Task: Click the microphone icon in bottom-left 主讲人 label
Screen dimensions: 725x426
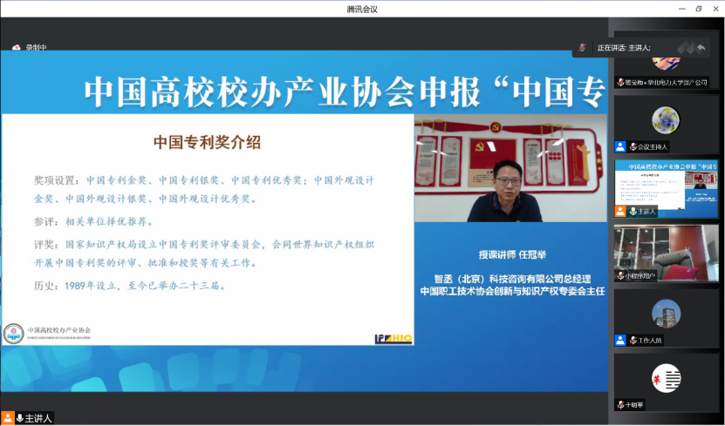Action: tap(20, 418)
